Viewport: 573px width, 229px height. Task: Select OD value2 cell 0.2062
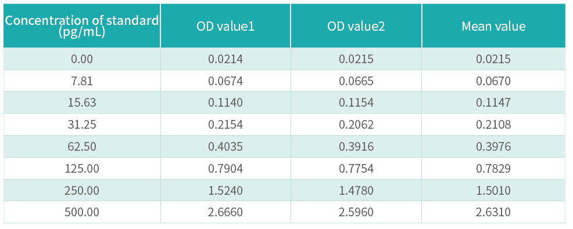click(356, 125)
